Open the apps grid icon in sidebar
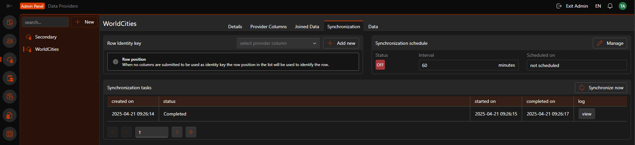The width and height of the screenshot is (635, 145). coord(10,134)
